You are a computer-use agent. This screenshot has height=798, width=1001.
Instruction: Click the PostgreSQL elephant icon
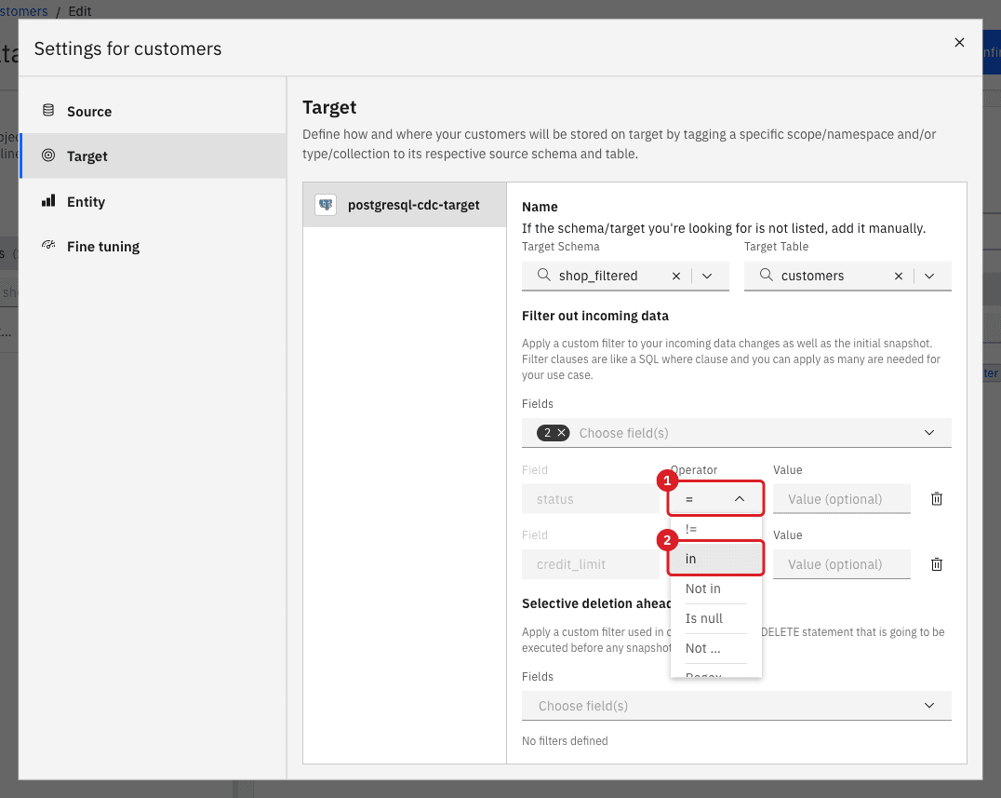click(x=326, y=205)
